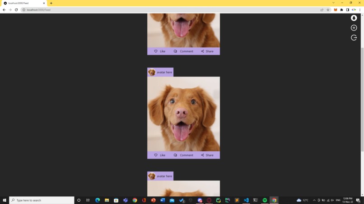364x204 pixels.
Task: Open Visual Studio Code from the taskbar
Action: click(x=246, y=200)
